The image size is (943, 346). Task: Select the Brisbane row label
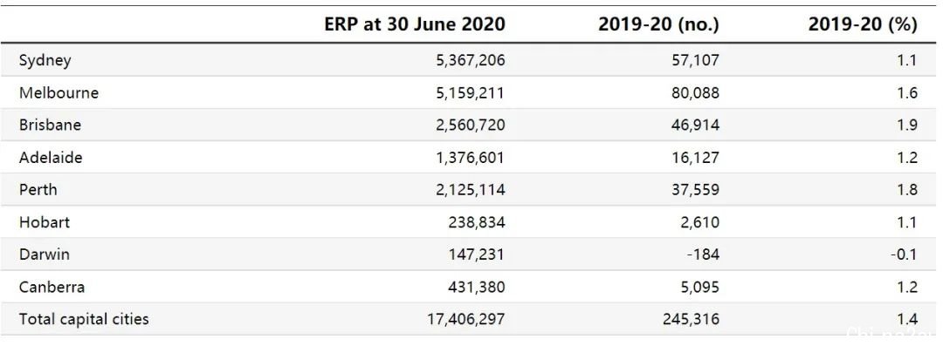50,125
